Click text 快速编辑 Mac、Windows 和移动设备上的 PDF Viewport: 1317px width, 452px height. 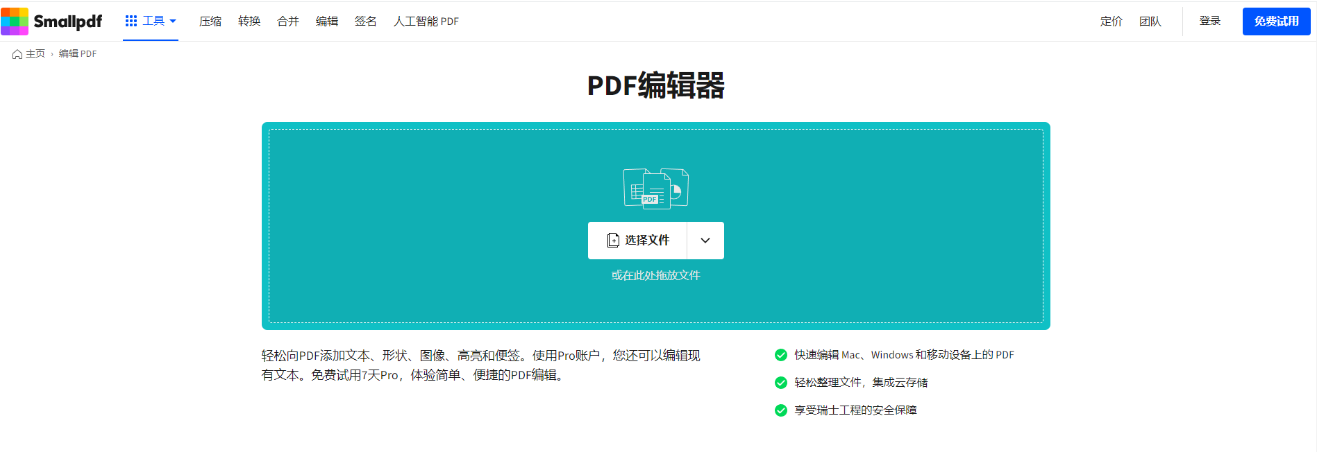pos(905,355)
